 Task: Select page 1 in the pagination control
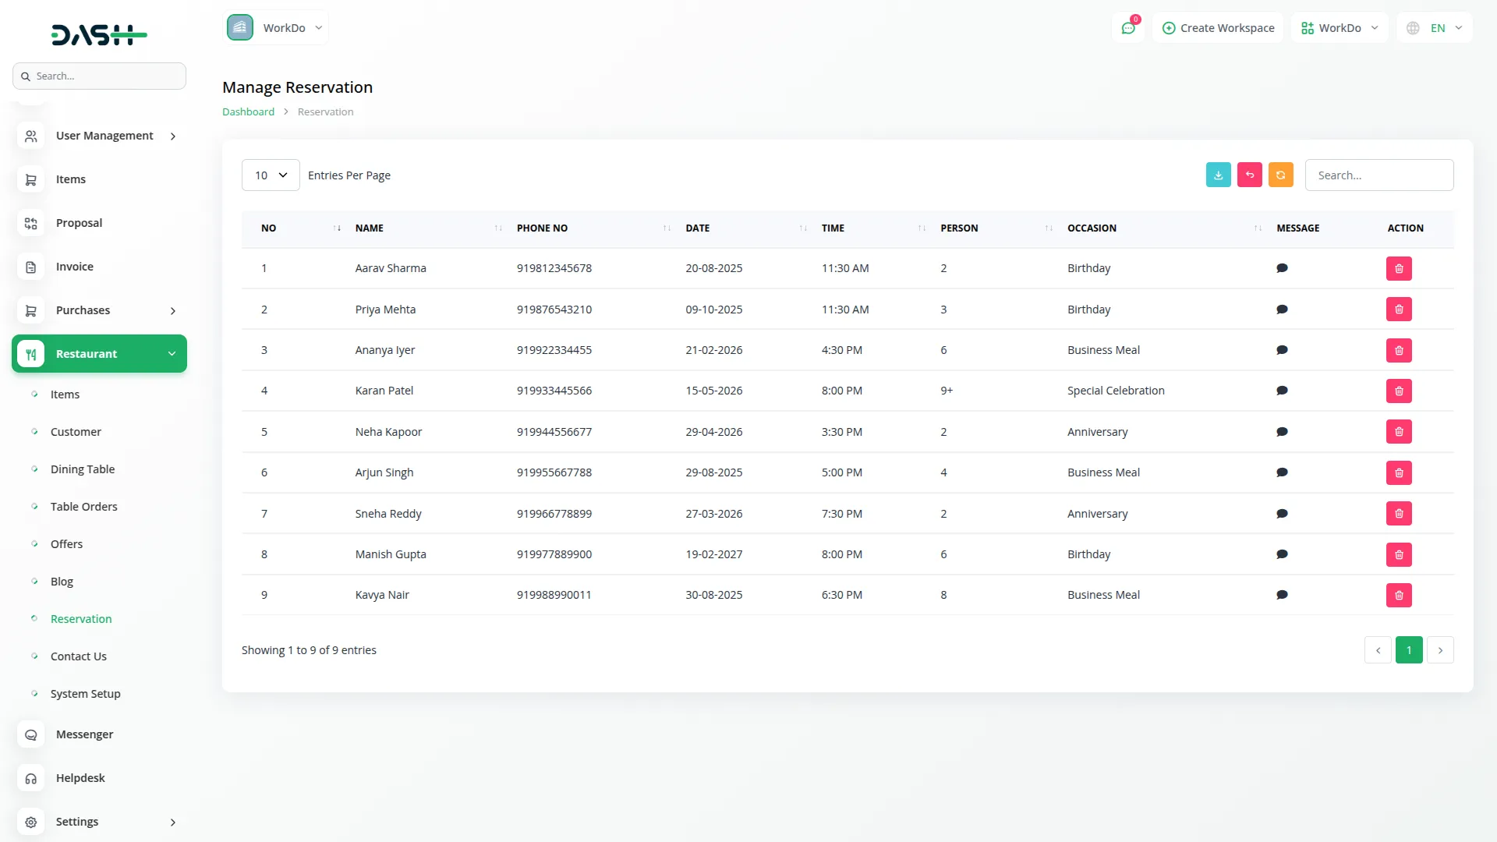click(x=1409, y=649)
